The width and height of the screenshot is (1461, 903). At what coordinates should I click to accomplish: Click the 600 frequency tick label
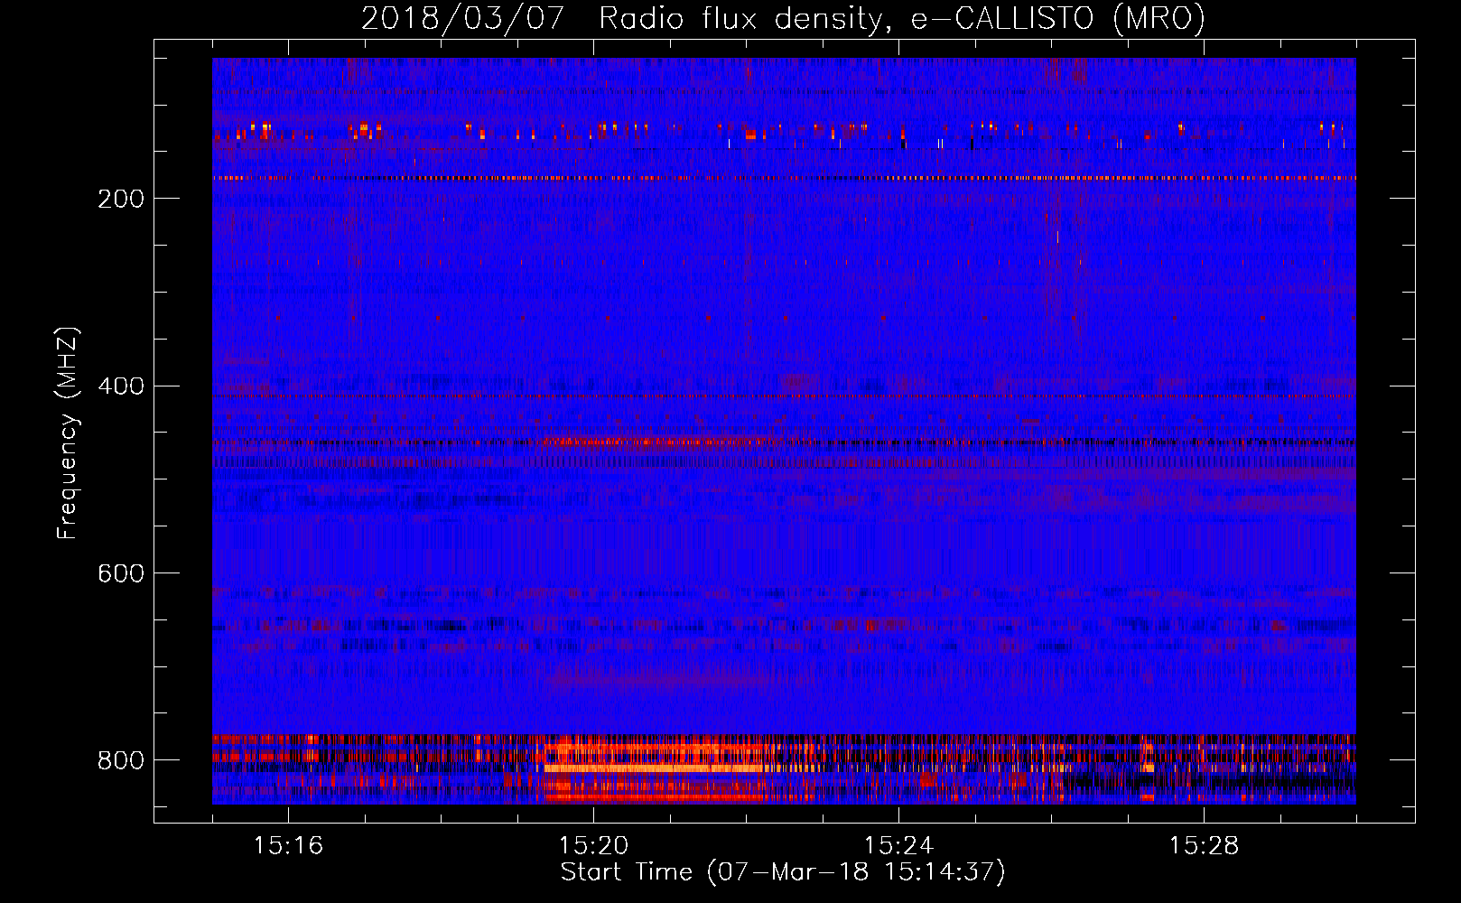pyautogui.click(x=121, y=574)
